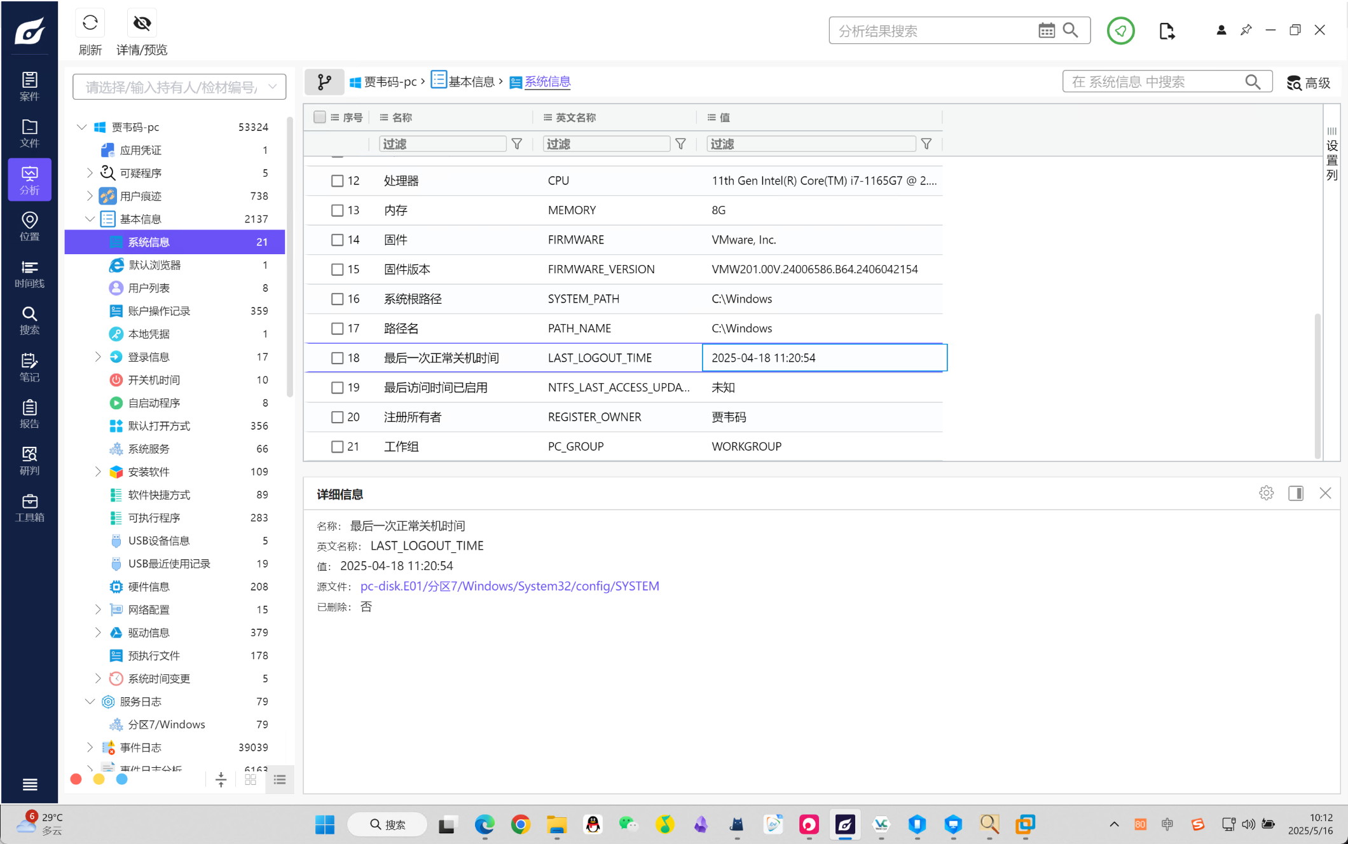Click the 高级 advanced search button
The image size is (1348, 844).
click(1309, 83)
